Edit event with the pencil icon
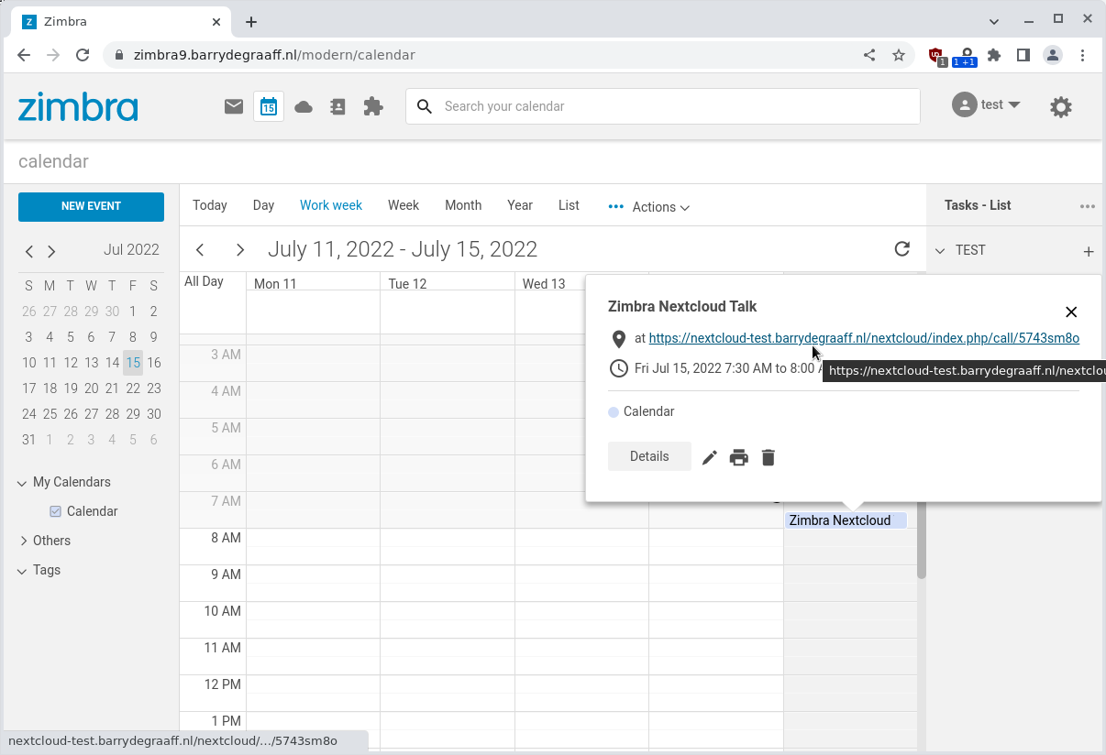Image resolution: width=1106 pixels, height=755 pixels. tap(710, 457)
